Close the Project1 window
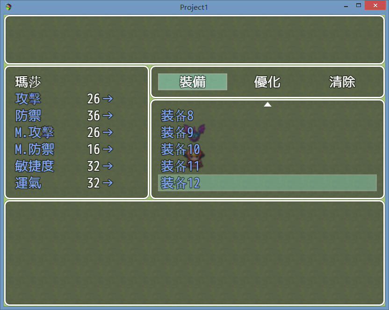The width and height of the screenshot is (389, 310). click(375, 5)
